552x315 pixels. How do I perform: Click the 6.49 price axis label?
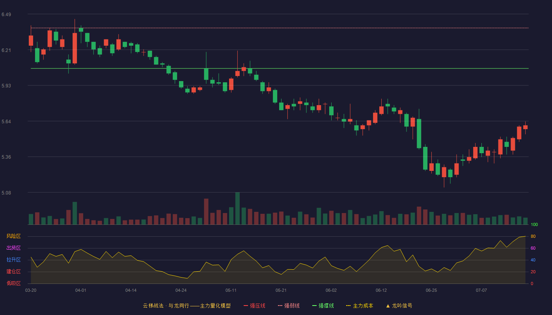6,15
